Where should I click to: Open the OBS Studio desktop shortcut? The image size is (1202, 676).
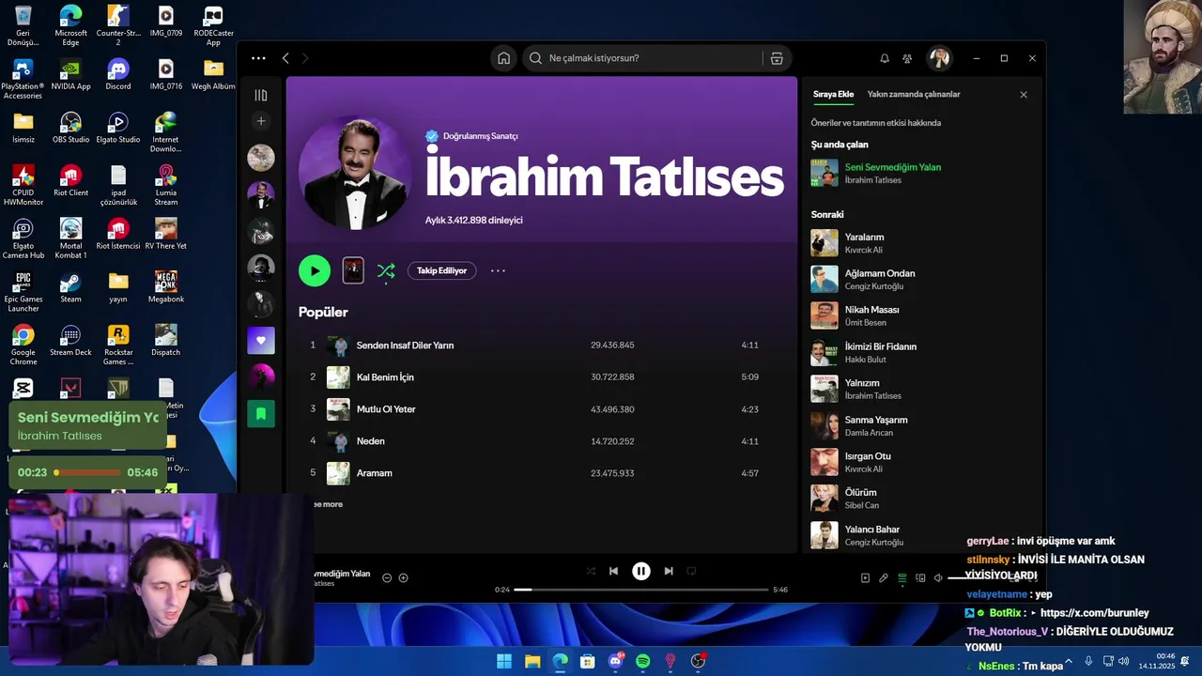tap(70, 129)
